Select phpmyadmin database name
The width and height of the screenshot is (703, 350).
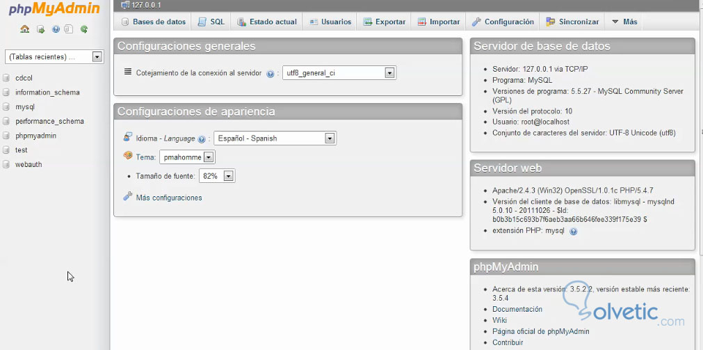point(36,136)
